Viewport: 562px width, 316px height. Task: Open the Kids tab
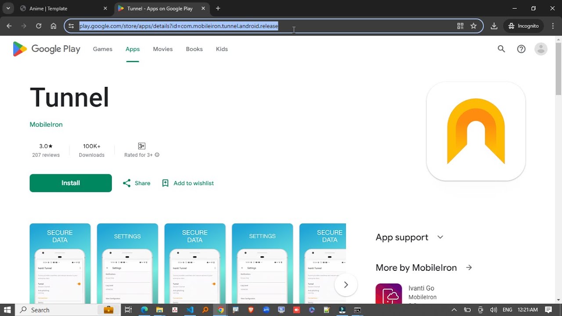click(222, 49)
